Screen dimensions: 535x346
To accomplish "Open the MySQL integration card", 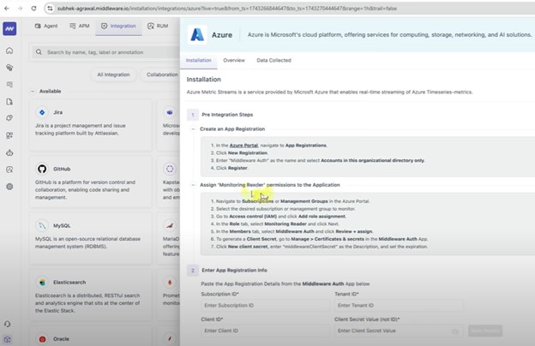I will point(90,238).
